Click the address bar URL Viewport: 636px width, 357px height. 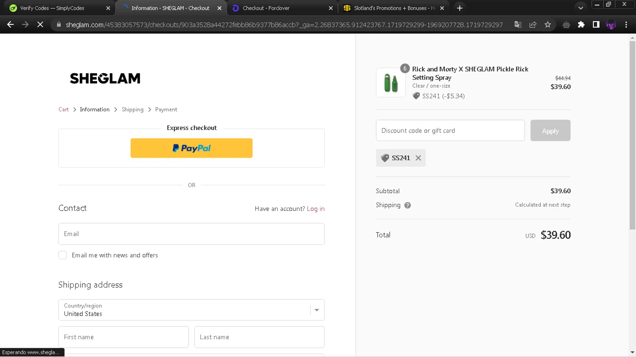(x=284, y=25)
